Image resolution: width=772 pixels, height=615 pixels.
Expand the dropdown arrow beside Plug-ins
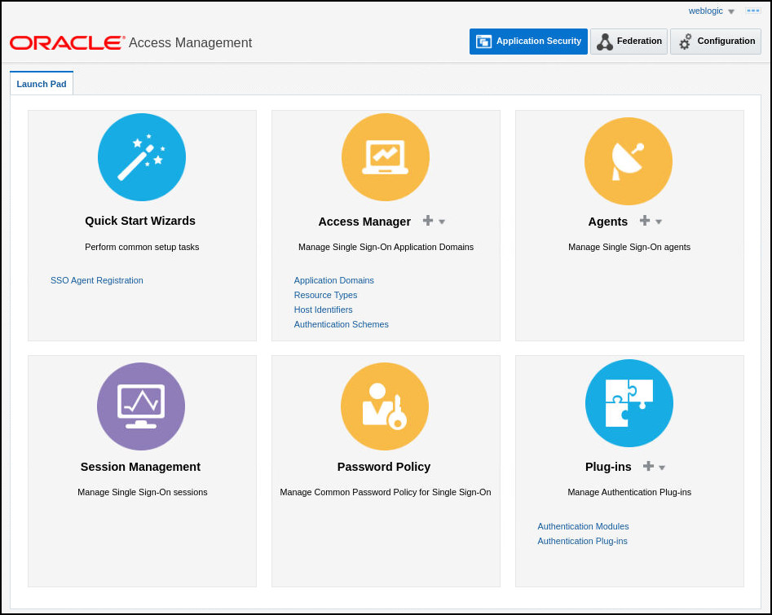tap(662, 468)
